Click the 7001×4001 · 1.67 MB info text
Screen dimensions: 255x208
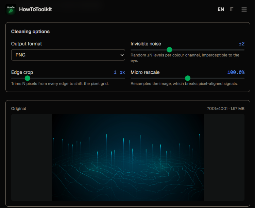[x=225, y=109]
